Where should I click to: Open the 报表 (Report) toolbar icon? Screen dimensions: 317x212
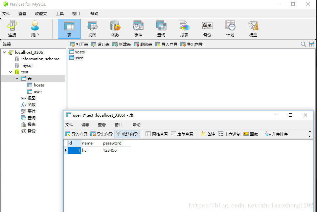[x=184, y=29]
